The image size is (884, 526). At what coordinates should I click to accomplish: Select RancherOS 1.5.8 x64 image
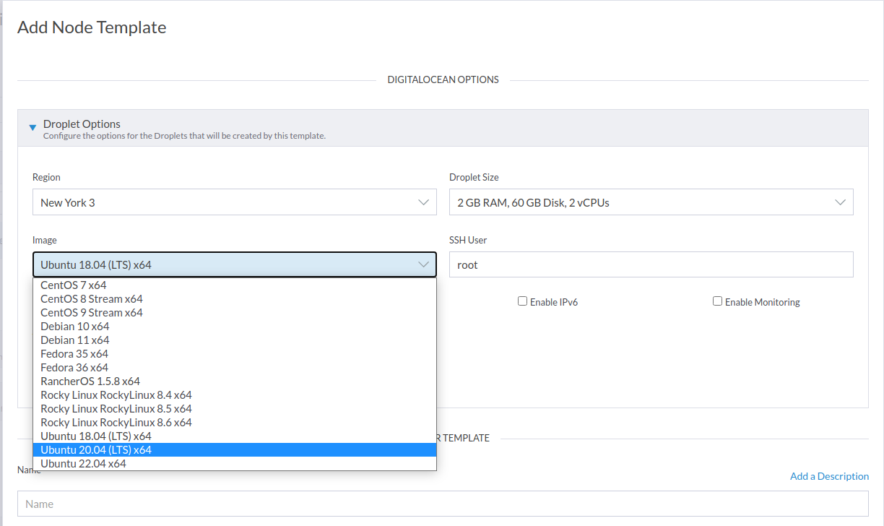(90, 381)
